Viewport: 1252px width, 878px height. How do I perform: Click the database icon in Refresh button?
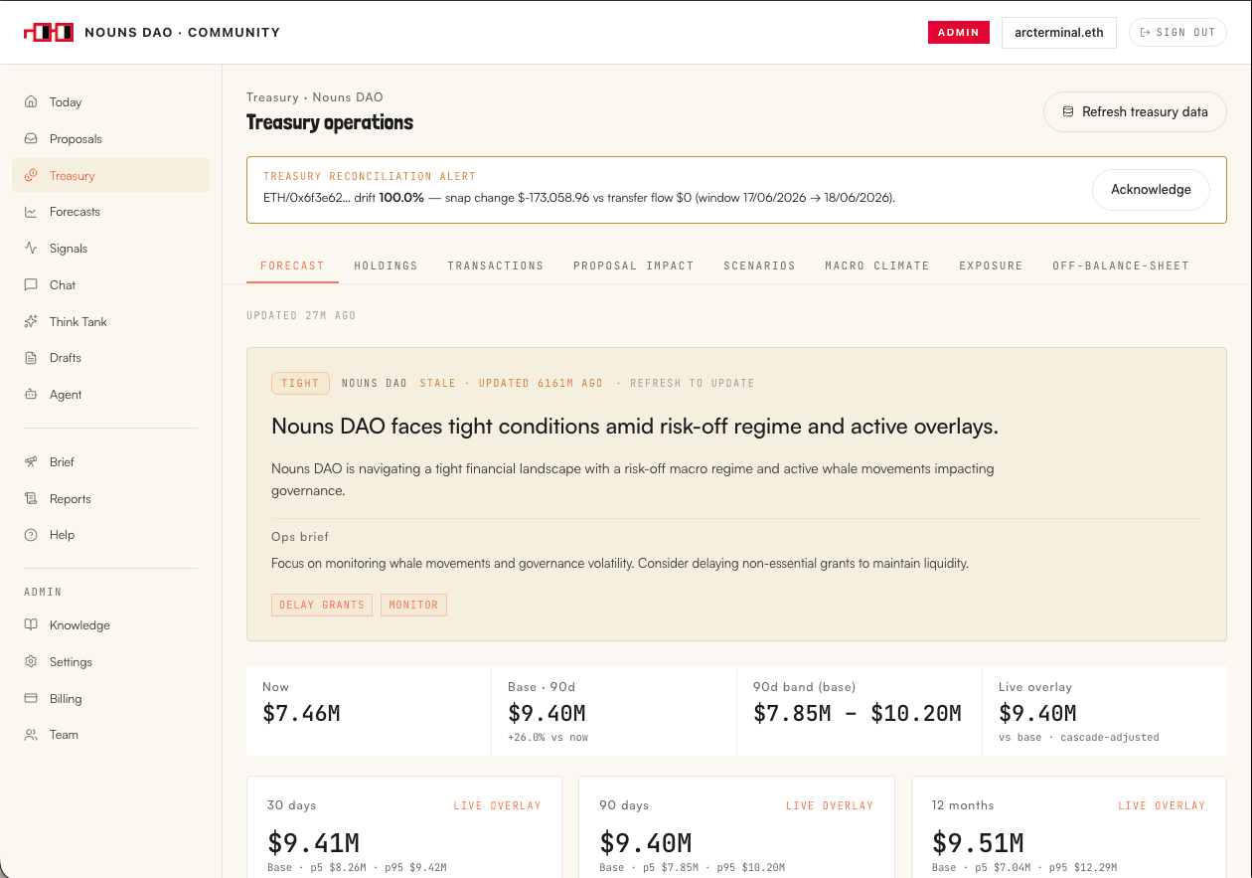coord(1068,111)
